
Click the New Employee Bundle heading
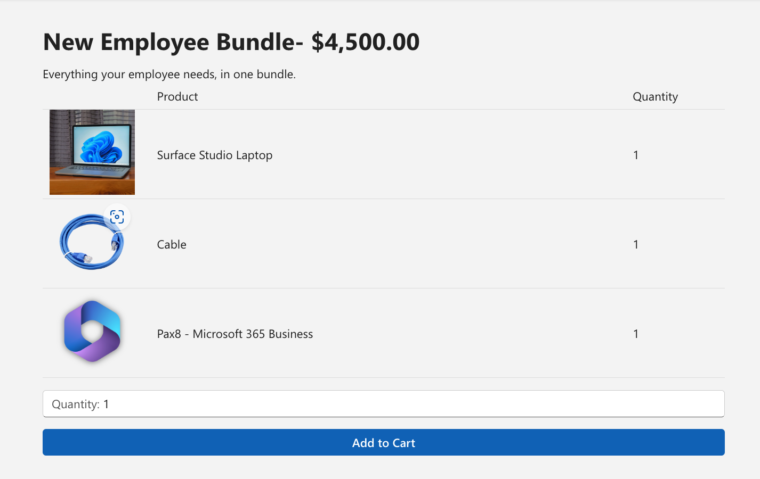click(x=231, y=42)
